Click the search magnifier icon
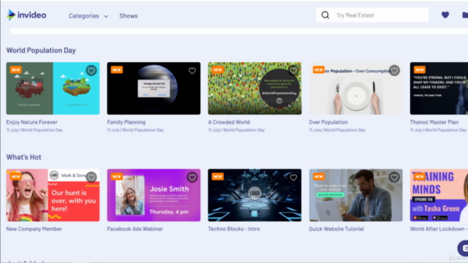This screenshot has width=468, height=263. [x=325, y=15]
